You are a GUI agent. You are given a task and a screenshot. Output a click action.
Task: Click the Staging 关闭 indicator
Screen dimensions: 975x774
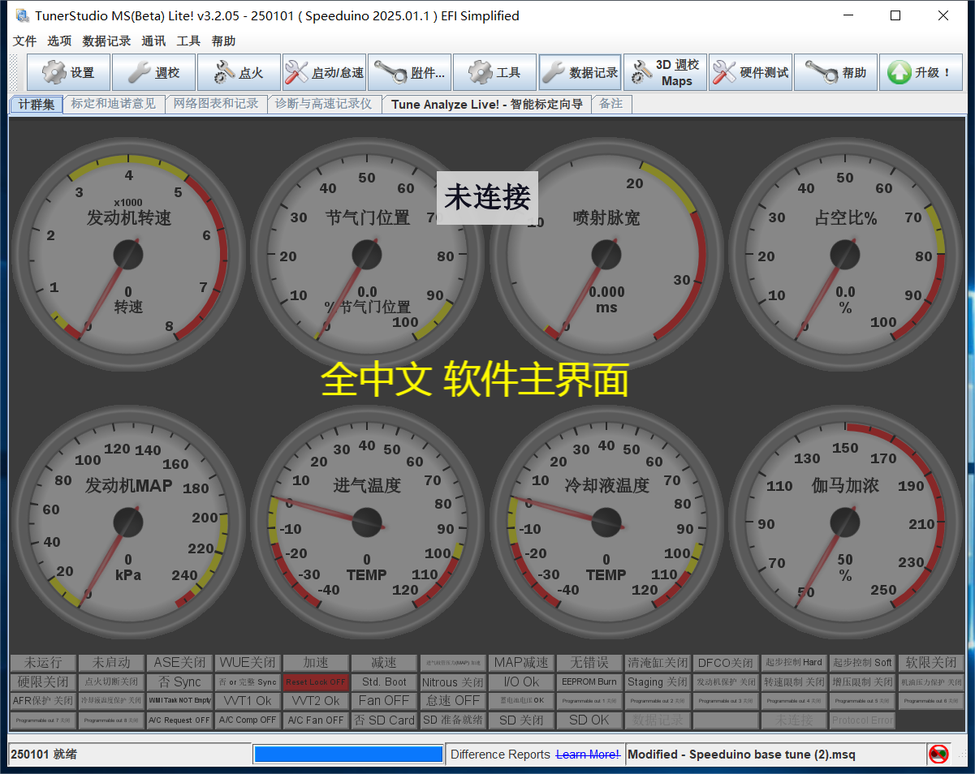click(657, 682)
